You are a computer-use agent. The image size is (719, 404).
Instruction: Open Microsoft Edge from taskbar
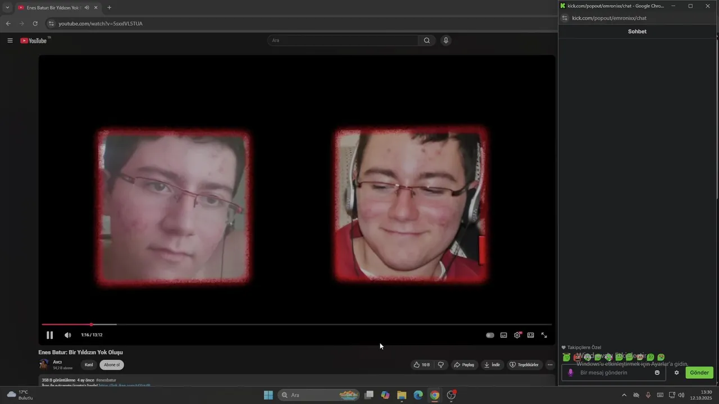pyautogui.click(x=418, y=395)
